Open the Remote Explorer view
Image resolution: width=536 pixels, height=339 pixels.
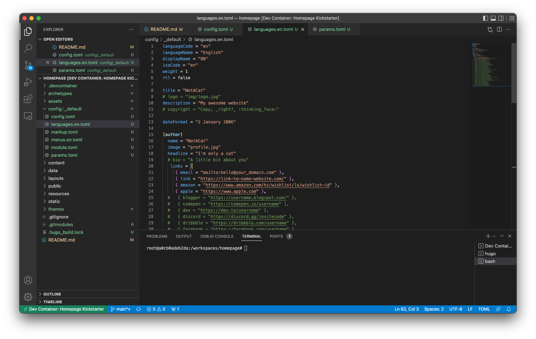(x=28, y=116)
